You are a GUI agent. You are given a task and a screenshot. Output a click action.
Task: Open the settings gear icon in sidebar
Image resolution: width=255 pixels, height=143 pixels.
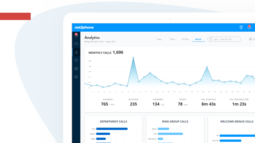[76, 77]
